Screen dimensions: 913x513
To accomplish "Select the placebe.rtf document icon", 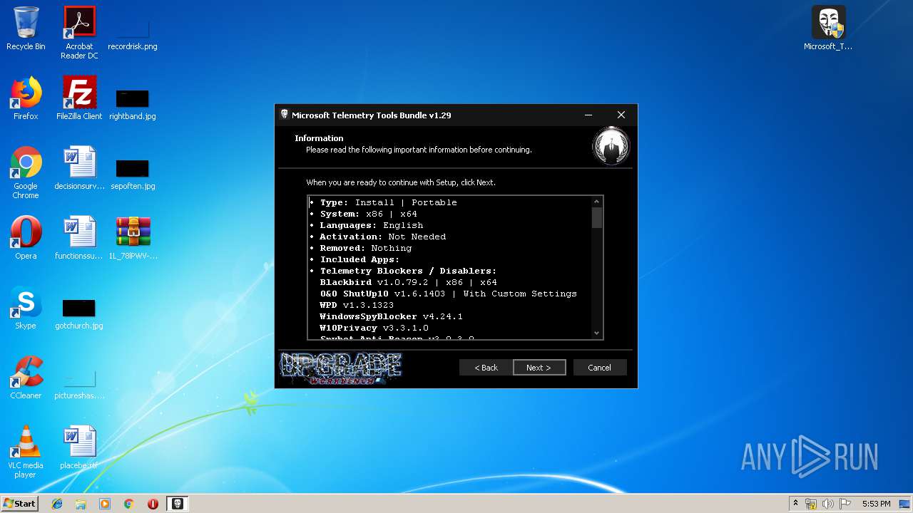I will coord(79,447).
